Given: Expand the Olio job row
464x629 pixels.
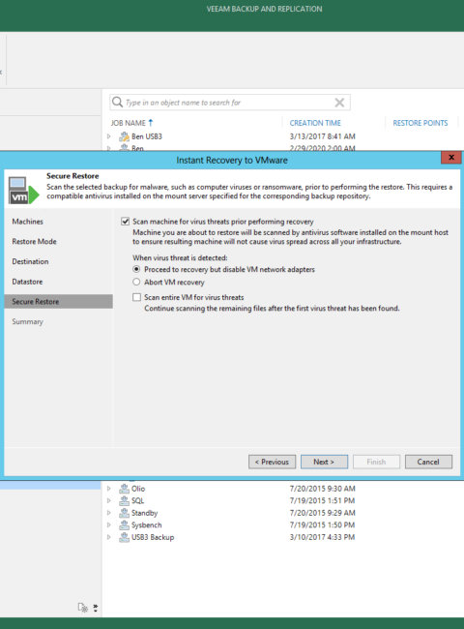Looking at the screenshot, I should pyautogui.click(x=109, y=489).
